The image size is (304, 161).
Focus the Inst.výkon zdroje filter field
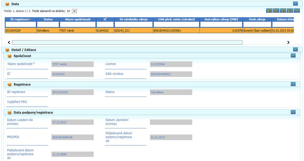221,24
